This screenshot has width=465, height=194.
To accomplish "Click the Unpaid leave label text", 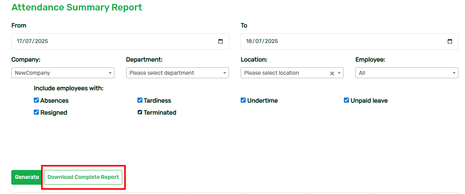I will [369, 101].
